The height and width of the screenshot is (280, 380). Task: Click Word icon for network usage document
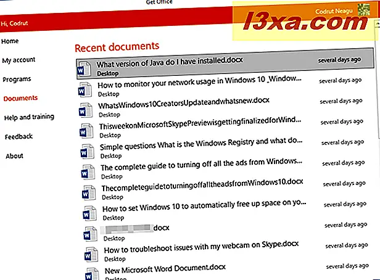(85, 89)
